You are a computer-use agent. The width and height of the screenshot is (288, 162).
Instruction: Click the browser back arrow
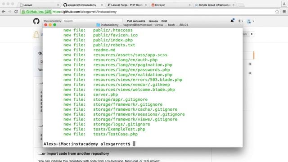(x=4, y=12)
